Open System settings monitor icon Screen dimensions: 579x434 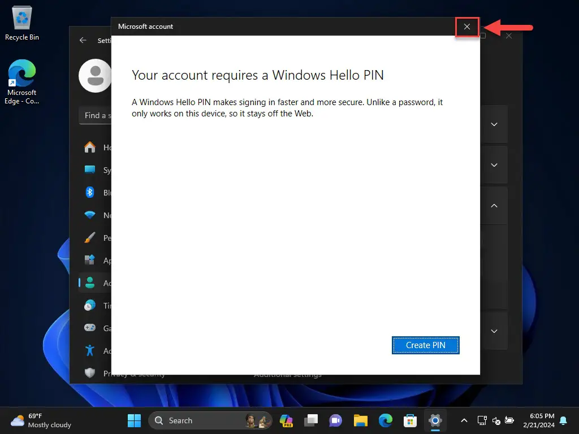90,170
